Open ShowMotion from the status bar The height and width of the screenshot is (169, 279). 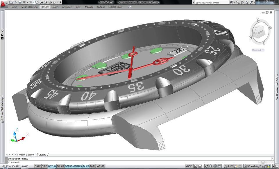(x=220, y=166)
